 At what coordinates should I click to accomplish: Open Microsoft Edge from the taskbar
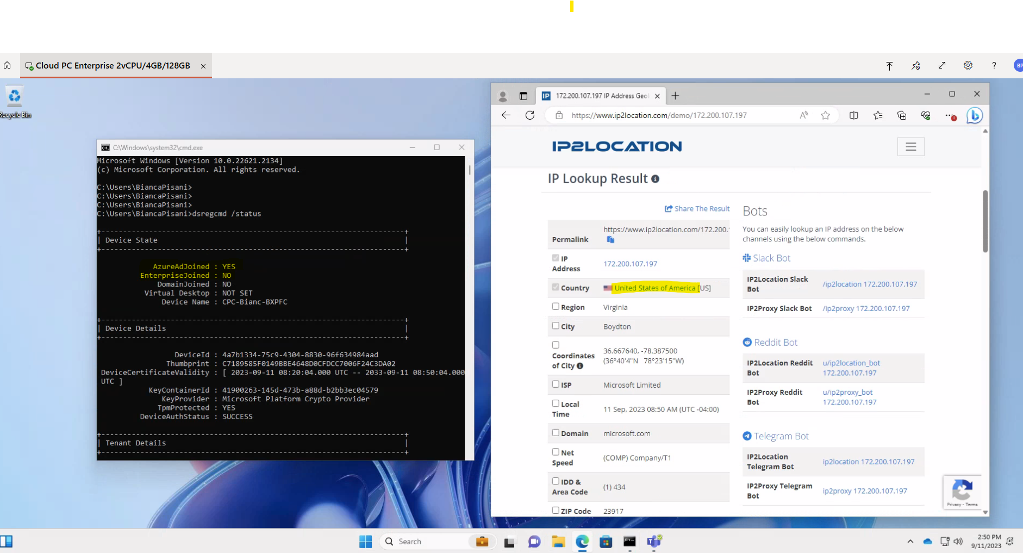pos(582,542)
